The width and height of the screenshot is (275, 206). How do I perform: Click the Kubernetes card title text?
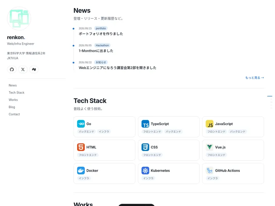[160, 171]
